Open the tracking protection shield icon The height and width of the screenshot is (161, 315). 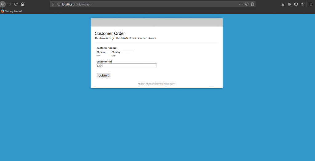[53, 4]
